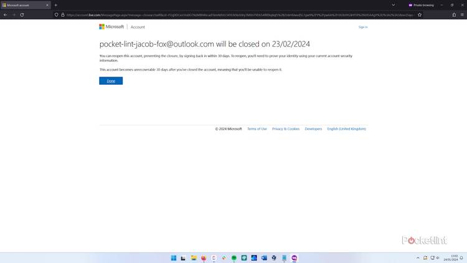Click the blue Done button
Image resolution: width=467 pixels, height=263 pixels.
coord(111,81)
